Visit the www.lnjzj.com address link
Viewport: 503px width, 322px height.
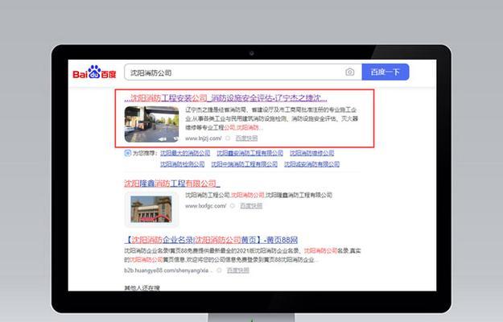[x=204, y=138]
